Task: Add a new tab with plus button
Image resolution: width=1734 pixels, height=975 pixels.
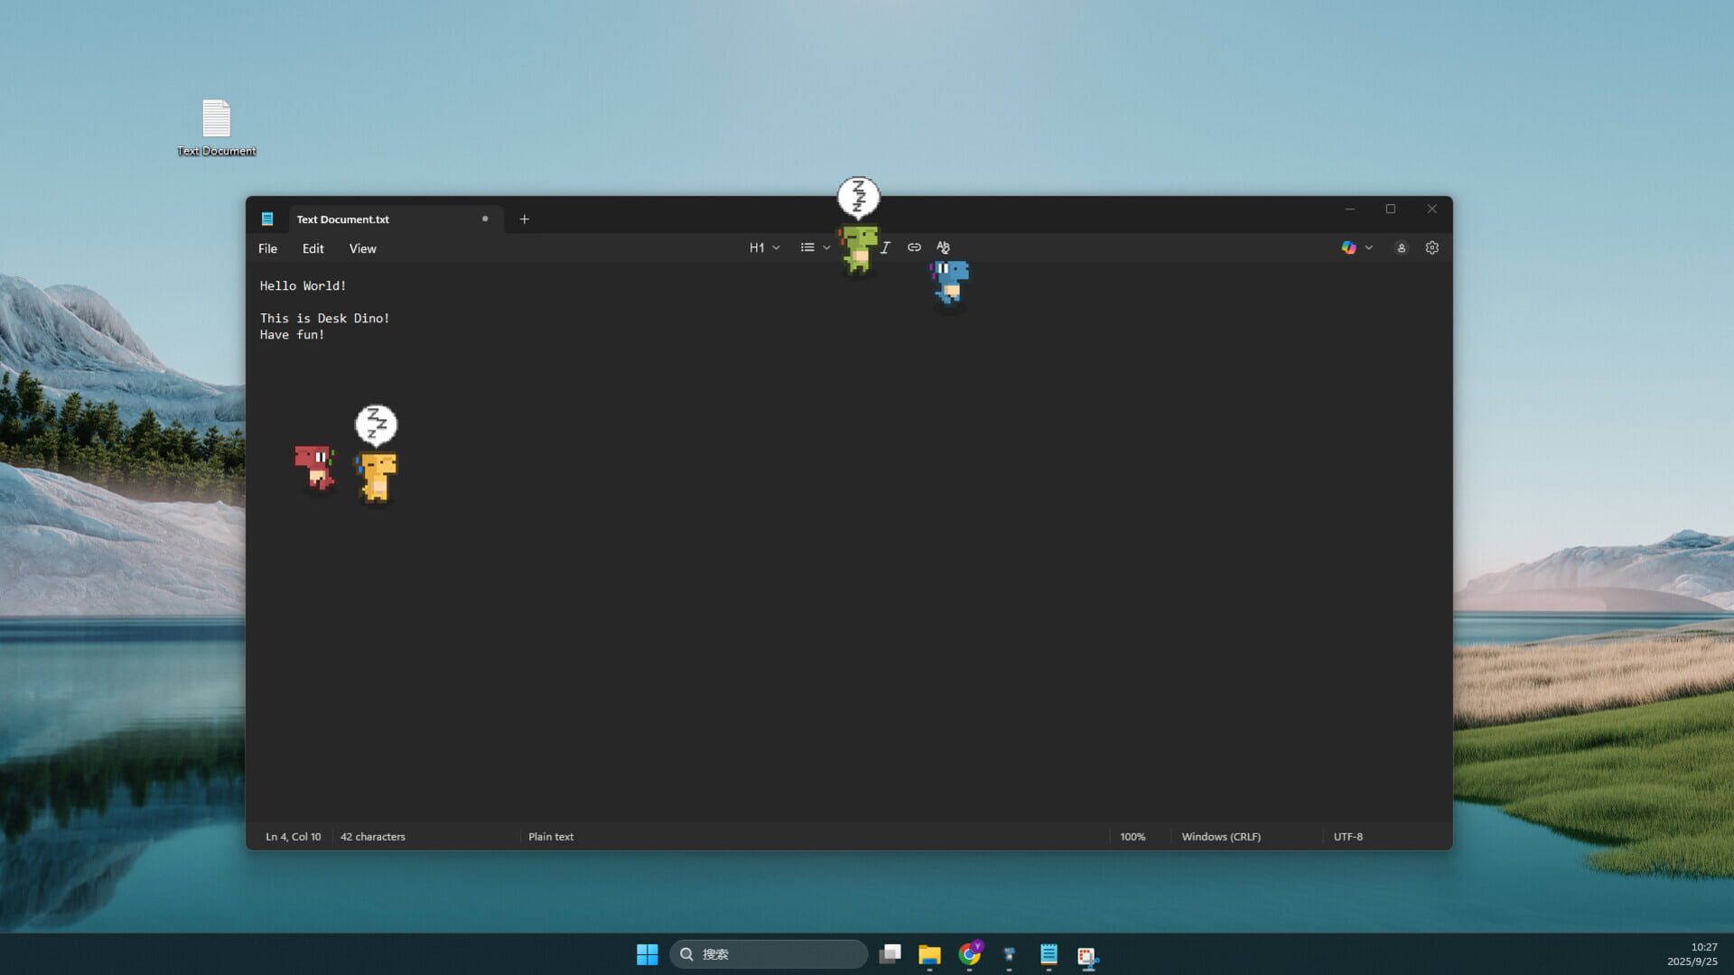Action: pyautogui.click(x=524, y=219)
